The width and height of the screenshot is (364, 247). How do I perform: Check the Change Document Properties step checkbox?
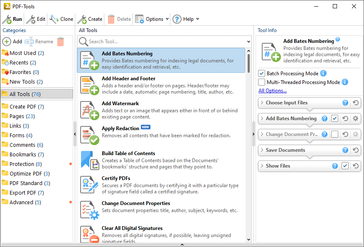point(334,134)
